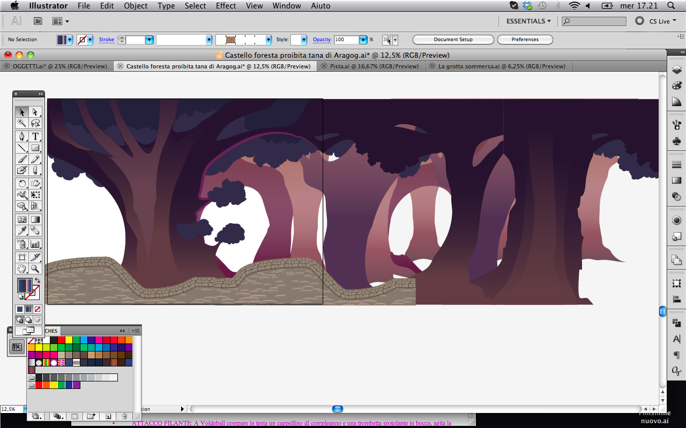The width and height of the screenshot is (686, 428).
Task: Select the Selection (black arrow) tool
Action: tap(22, 112)
